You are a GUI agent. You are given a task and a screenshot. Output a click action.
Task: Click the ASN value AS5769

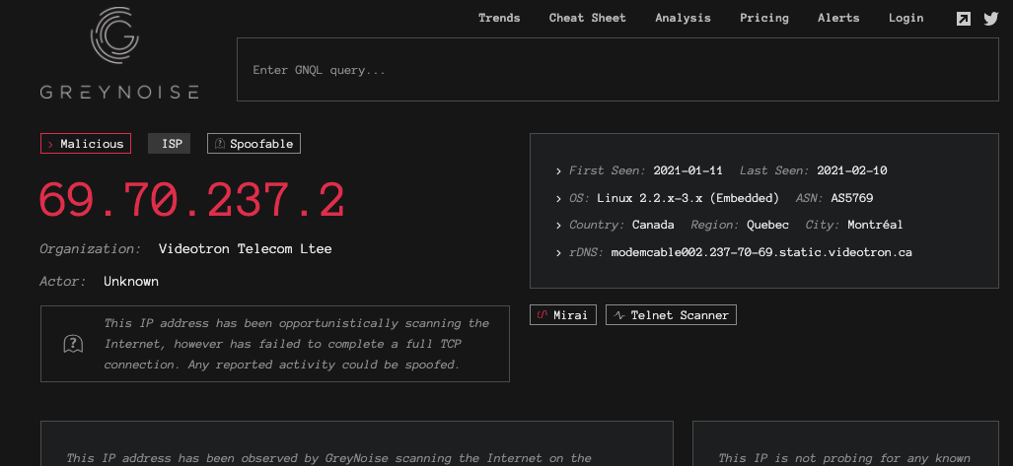pos(852,198)
